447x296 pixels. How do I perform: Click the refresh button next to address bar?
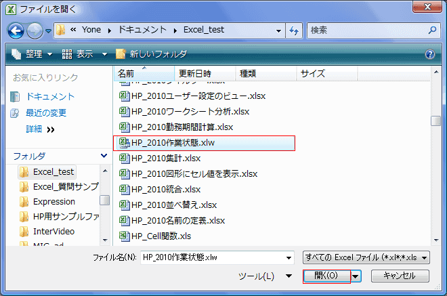[x=294, y=30]
